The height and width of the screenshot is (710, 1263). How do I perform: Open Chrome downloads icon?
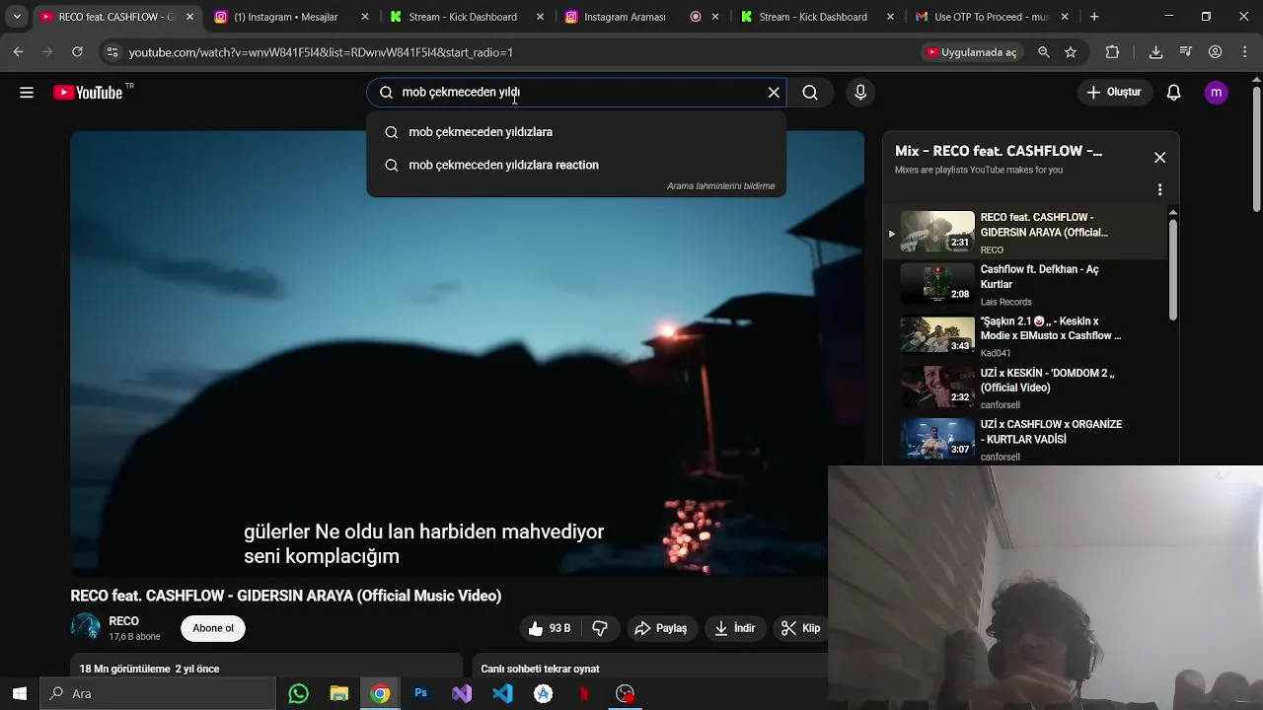1155,52
